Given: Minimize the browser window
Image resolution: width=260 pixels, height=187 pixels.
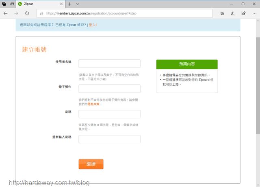Looking at the screenshot, I should click(232, 4).
